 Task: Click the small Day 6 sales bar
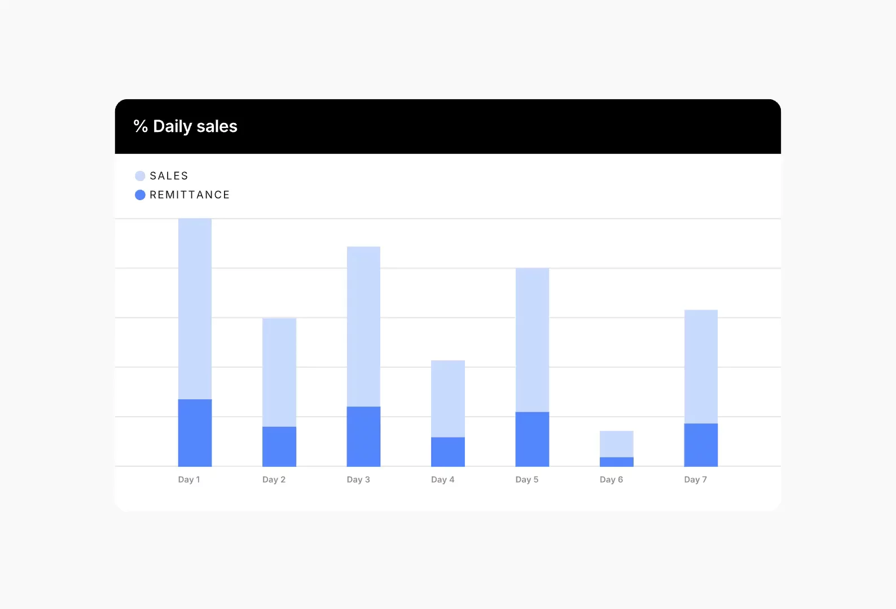616,444
